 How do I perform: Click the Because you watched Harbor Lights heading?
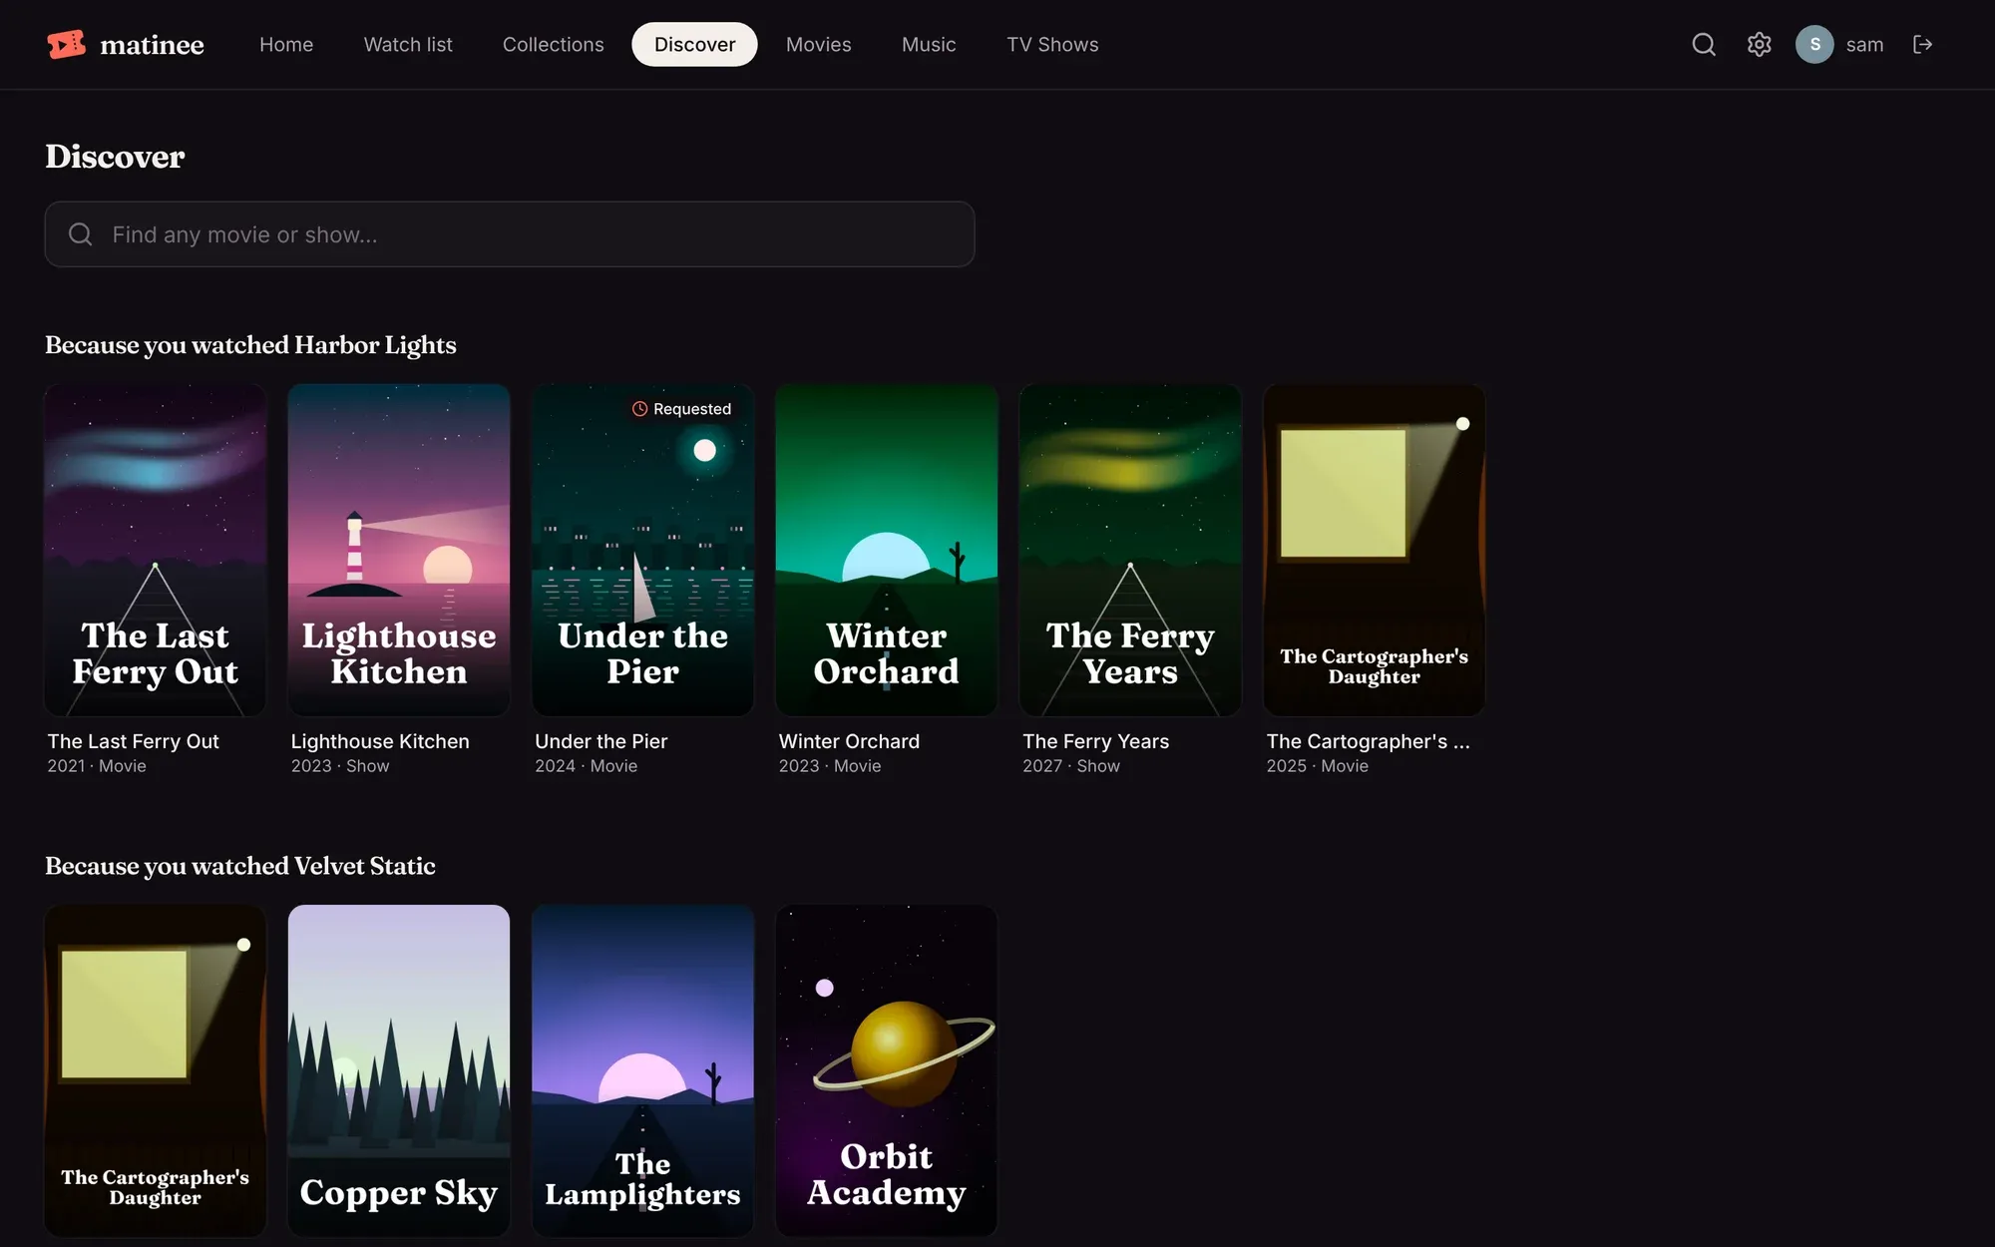coord(250,345)
